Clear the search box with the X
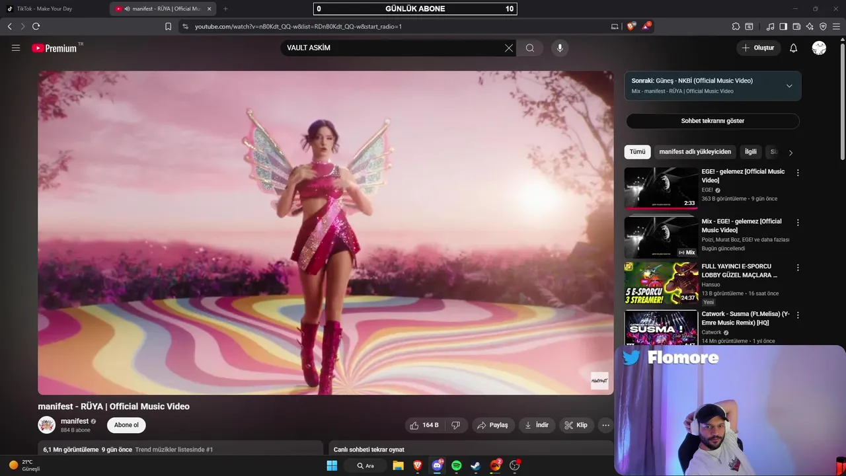 click(x=509, y=48)
